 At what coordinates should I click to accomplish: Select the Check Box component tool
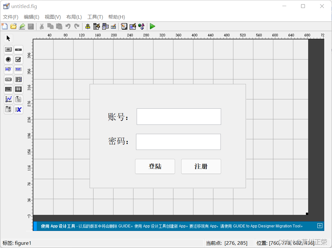pos(18,60)
